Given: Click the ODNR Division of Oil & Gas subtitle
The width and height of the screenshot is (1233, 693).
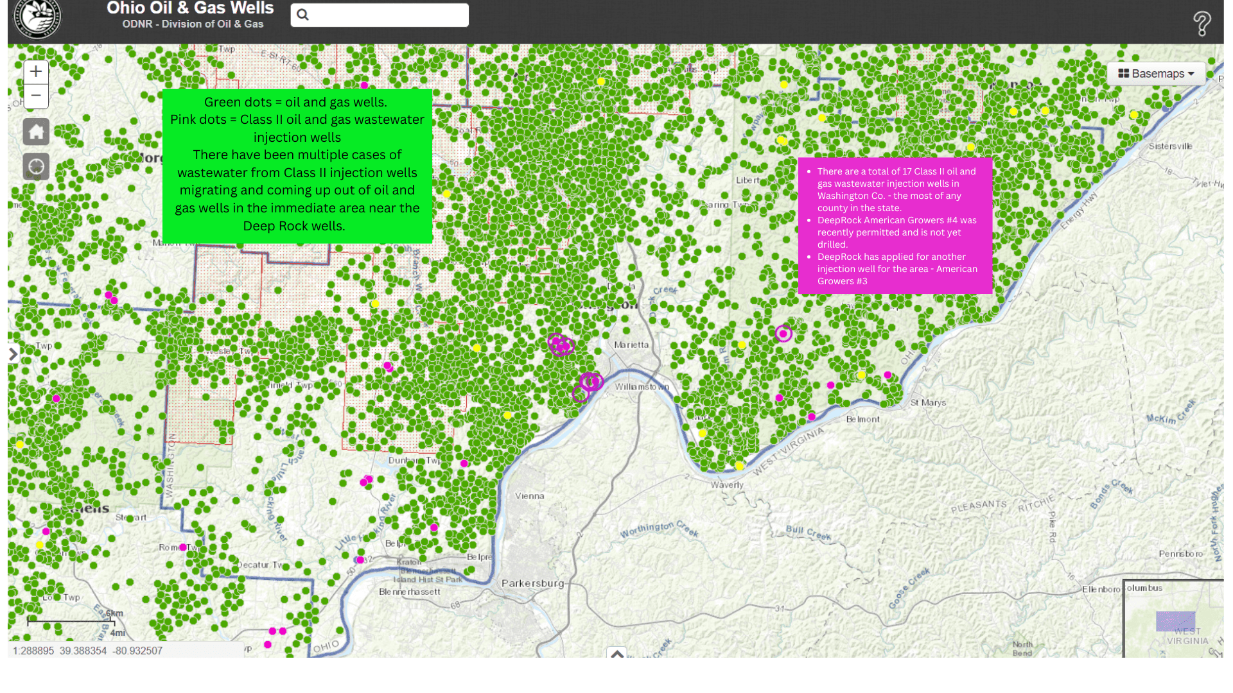Looking at the screenshot, I should (193, 24).
